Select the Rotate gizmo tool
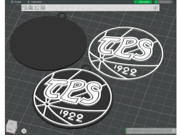Screen dimensions: 181x135 click(x=78, y=8)
